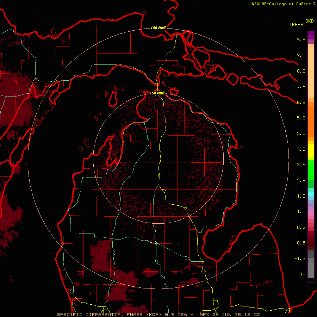Click the [PHAS] units label

pos(298,24)
